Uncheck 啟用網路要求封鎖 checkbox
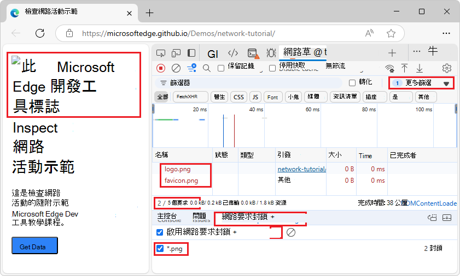 (x=160, y=232)
